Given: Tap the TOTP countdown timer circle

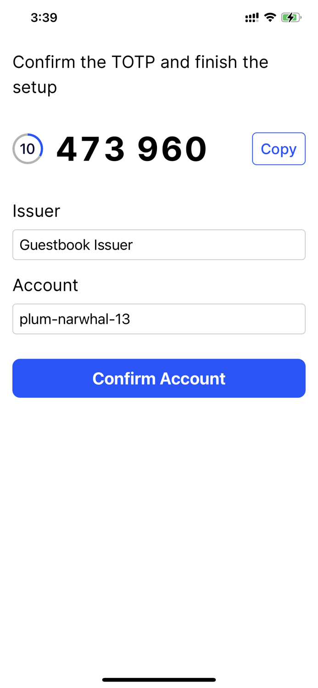Looking at the screenshot, I should tap(27, 148).
